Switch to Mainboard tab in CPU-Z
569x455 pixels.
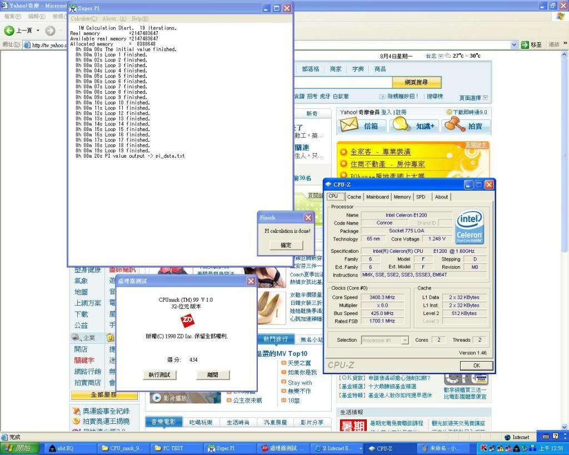tap(377, 197)
